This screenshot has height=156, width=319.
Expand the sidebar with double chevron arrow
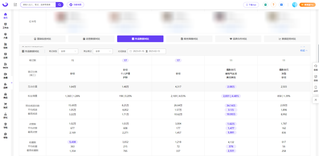12,83
